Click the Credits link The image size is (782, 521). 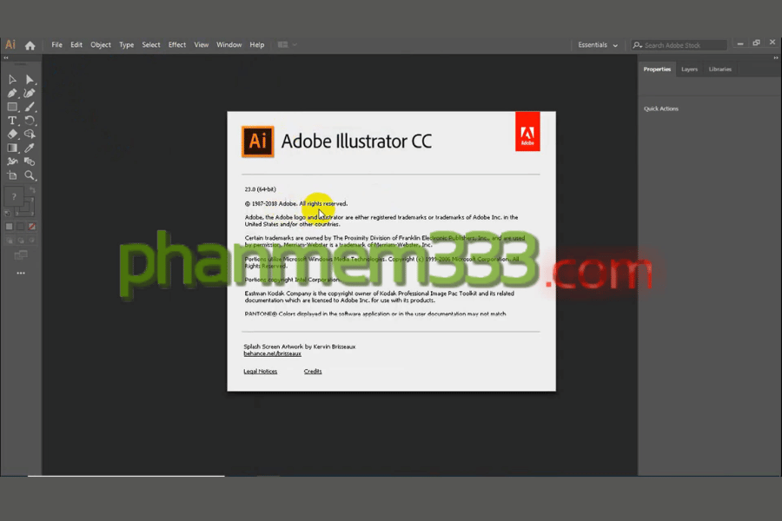tap(313, 372)
